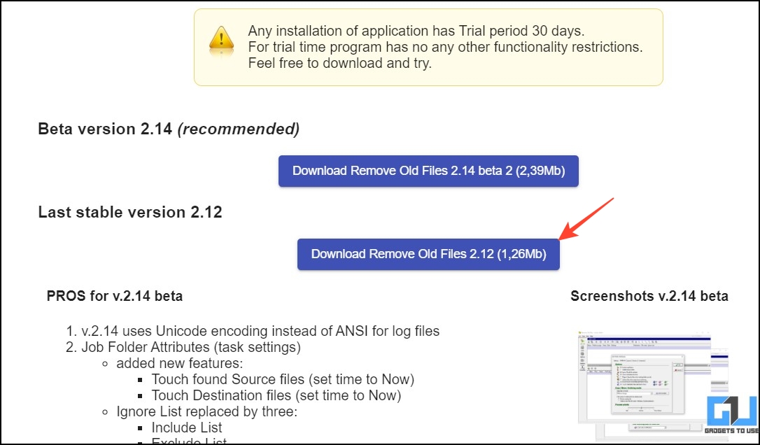This screenshot has height=445, width=760.
Task: Click the "PROS for v.2.14 beta" heading
Action: (x=114, y=296)
